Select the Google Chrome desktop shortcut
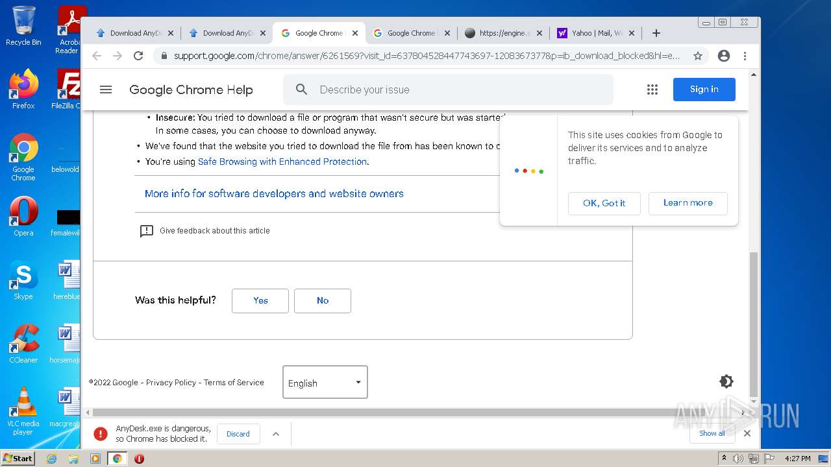 click(23, 158)
